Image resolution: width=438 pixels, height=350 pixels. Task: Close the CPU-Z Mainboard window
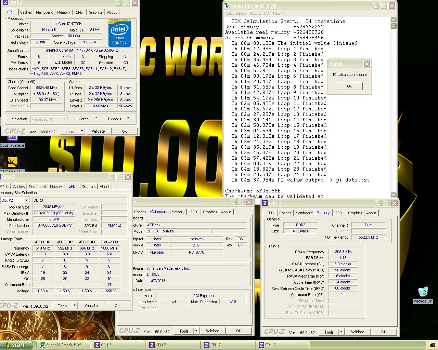[249, 202]
